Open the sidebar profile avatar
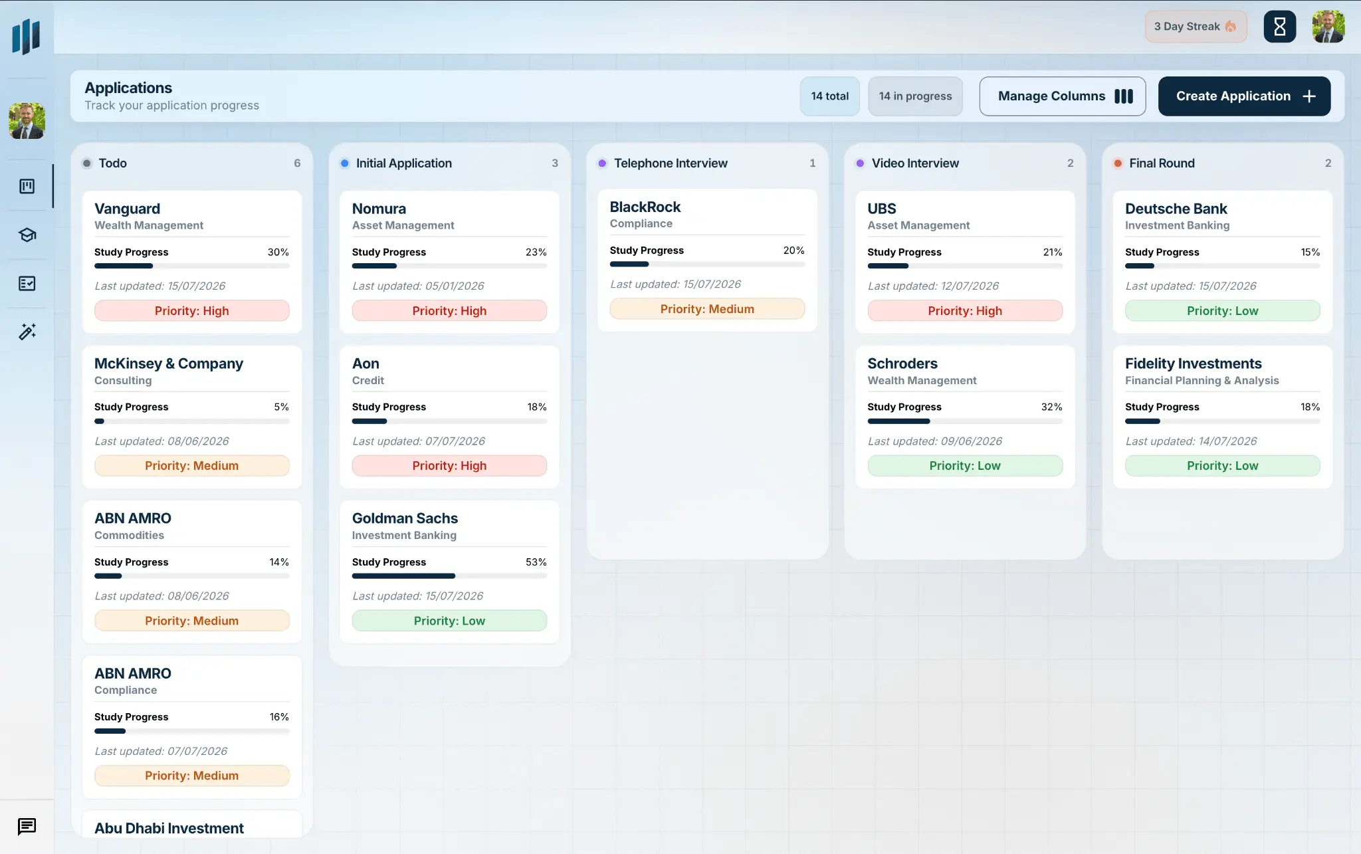 27,120
